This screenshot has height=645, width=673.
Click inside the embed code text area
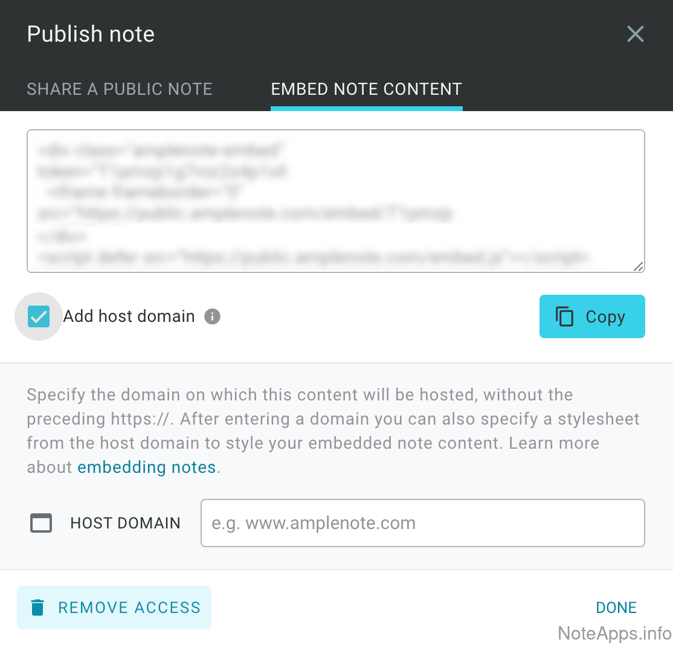click(335, 201)
